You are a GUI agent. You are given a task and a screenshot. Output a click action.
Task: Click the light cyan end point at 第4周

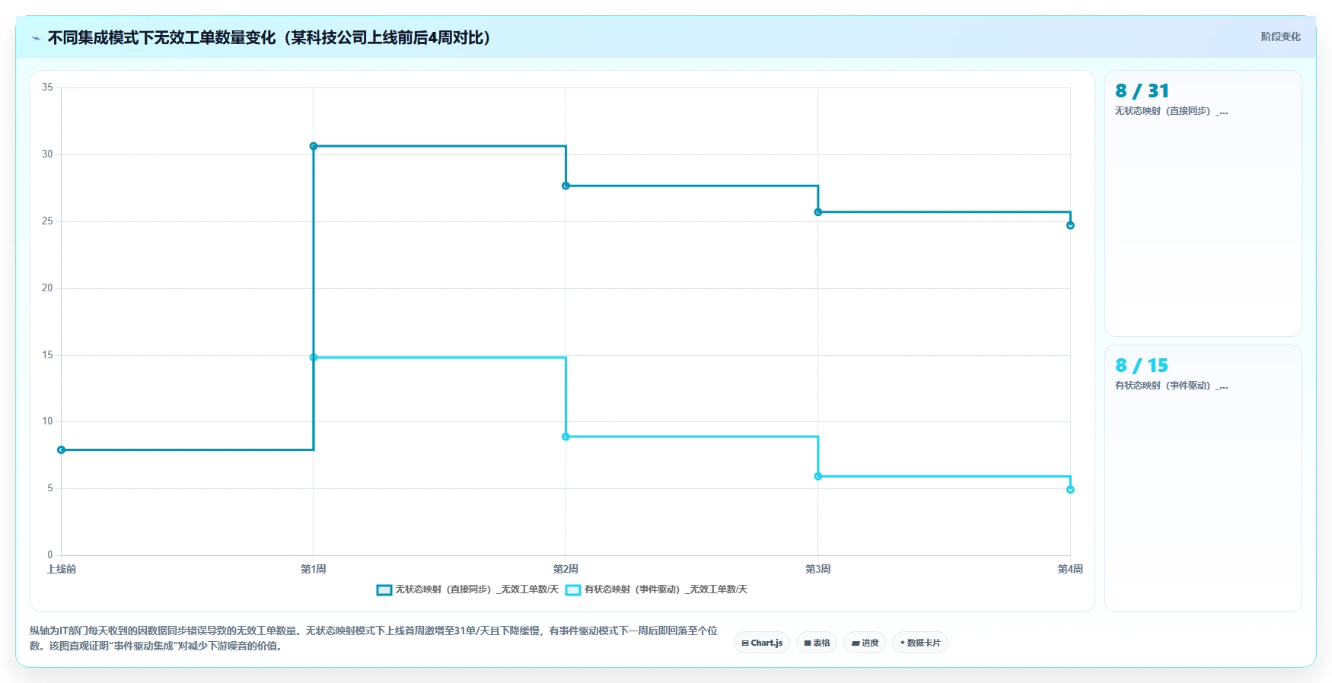(x=1070, y=490)
